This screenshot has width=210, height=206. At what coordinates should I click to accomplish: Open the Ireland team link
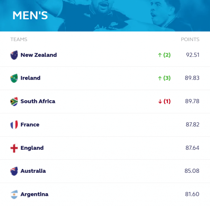pos(30,78)
